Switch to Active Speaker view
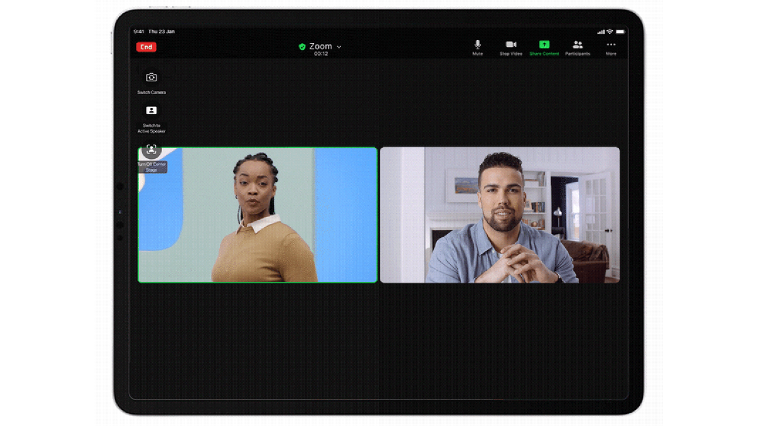Viewport: 758px width, 426px height. point(152,118)
